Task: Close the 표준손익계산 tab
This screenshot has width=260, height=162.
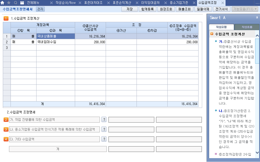Action: point(137,3)
